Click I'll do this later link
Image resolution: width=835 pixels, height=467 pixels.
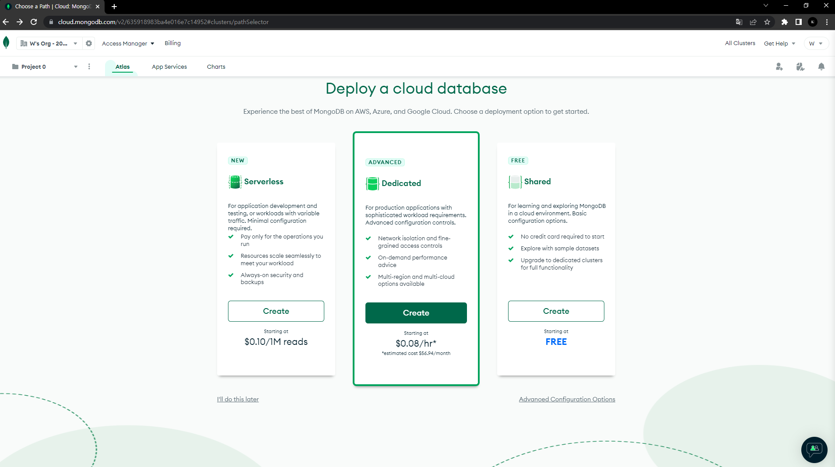point(238,399)
